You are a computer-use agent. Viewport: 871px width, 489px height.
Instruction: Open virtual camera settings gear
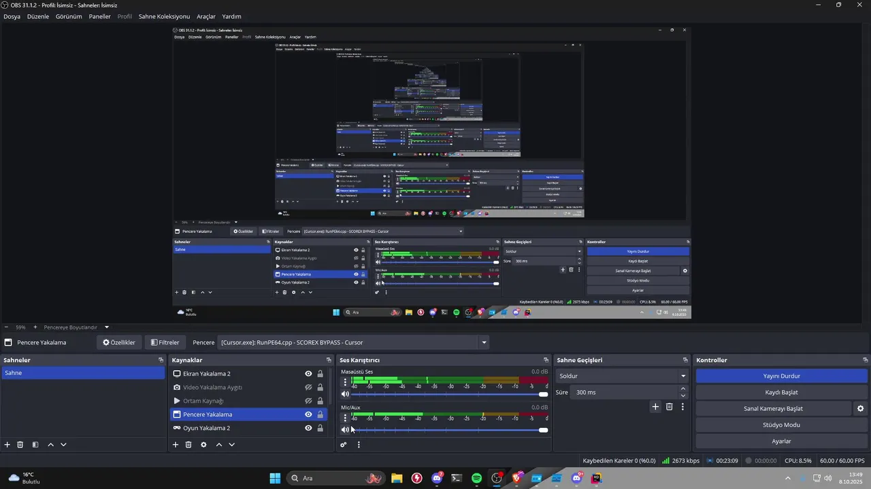point(860,409)
